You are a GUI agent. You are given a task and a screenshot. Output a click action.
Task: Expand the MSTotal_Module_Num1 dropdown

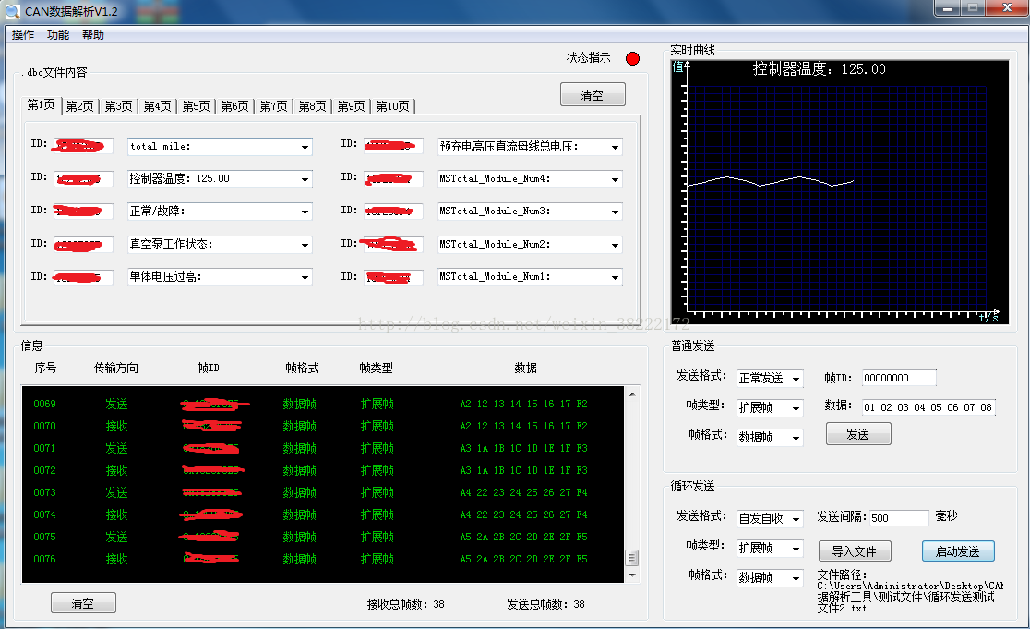(x=615, y=277)
